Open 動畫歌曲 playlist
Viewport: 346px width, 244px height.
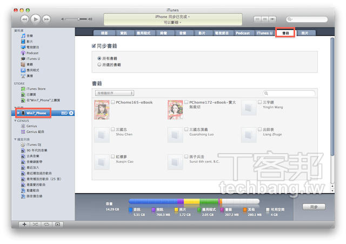click(x=30, y=190)
